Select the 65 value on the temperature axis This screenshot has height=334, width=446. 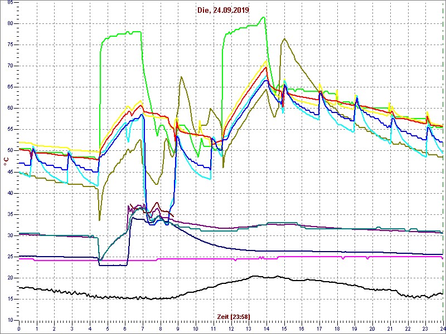[x=9, y=87]
